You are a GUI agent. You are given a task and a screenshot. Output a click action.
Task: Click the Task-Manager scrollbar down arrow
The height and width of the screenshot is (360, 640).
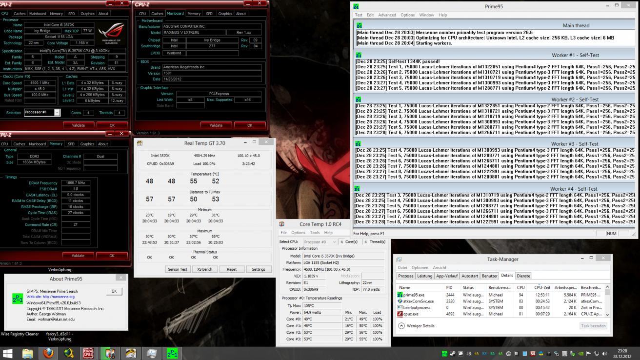tap(607, 315)
